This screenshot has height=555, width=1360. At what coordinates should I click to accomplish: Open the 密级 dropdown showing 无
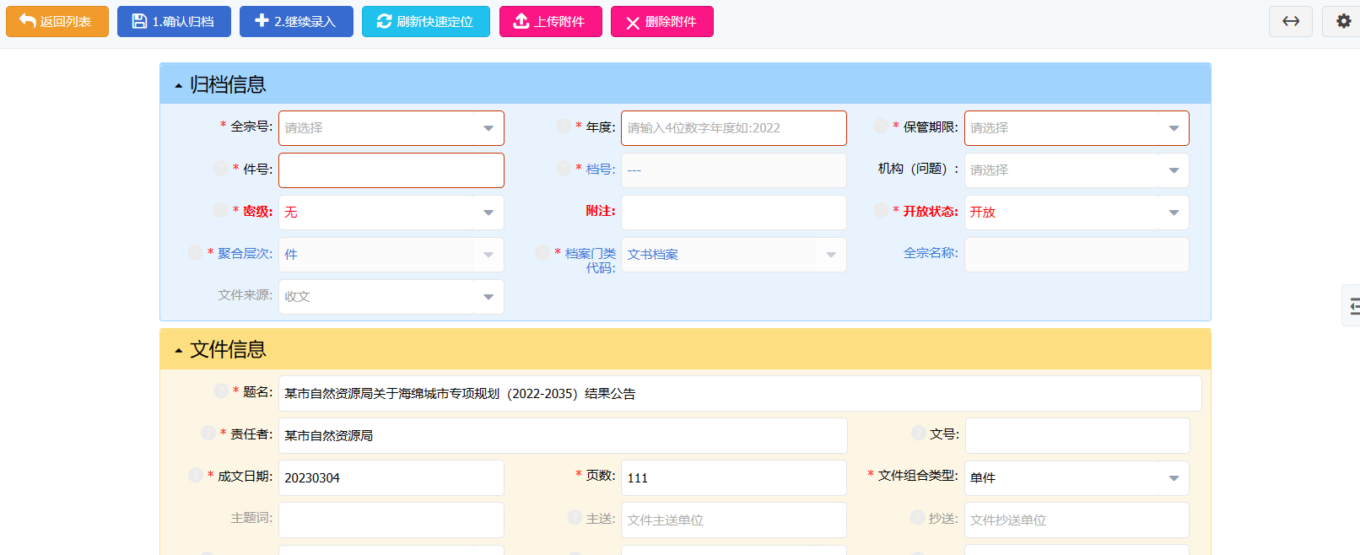391,213
